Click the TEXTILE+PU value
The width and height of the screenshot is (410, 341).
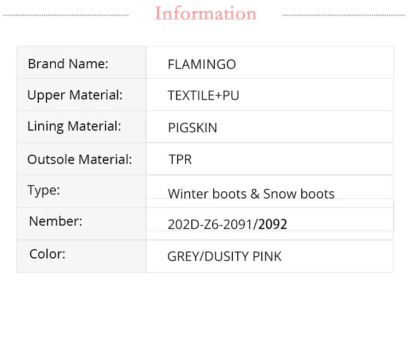(x=203, y=96)
